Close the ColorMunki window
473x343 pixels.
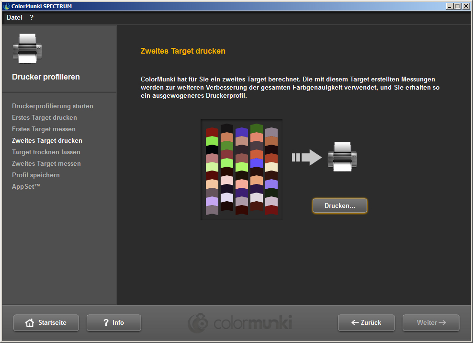click(x=466, y=6)
